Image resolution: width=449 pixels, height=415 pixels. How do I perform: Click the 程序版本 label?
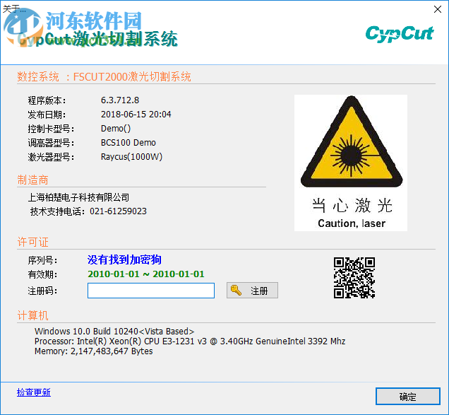[x=47, y=100]
